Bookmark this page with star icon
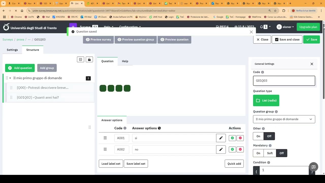 [x=275, y=11]
